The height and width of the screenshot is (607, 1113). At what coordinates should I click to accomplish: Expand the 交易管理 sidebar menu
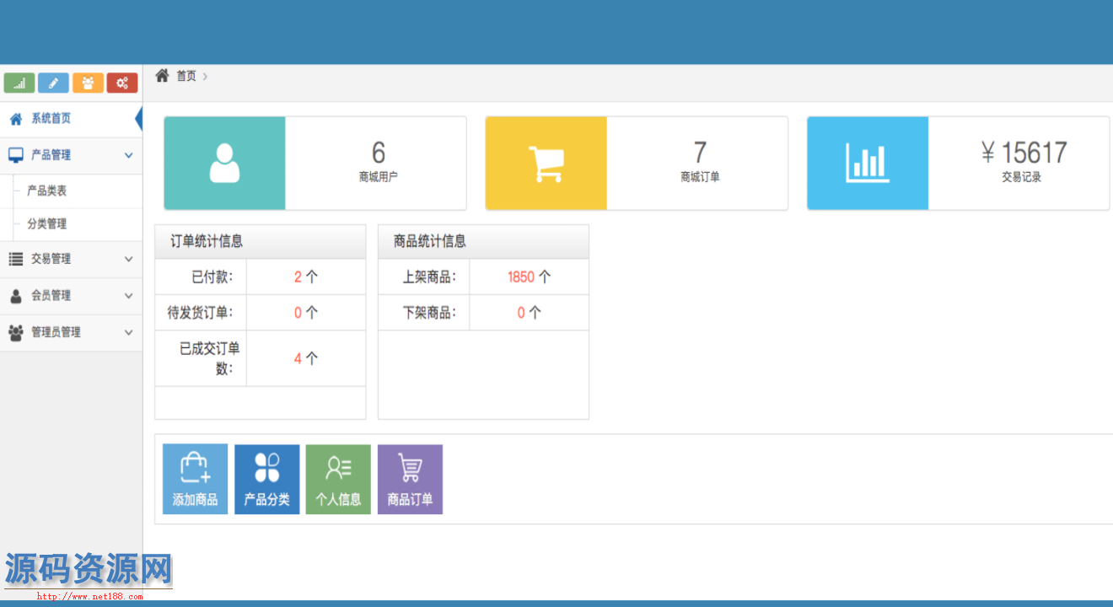click(71, 259)
